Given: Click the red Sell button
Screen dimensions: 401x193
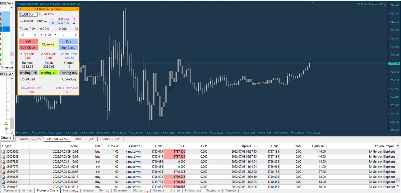Looking at the screenshot, I should coord(28,41).
